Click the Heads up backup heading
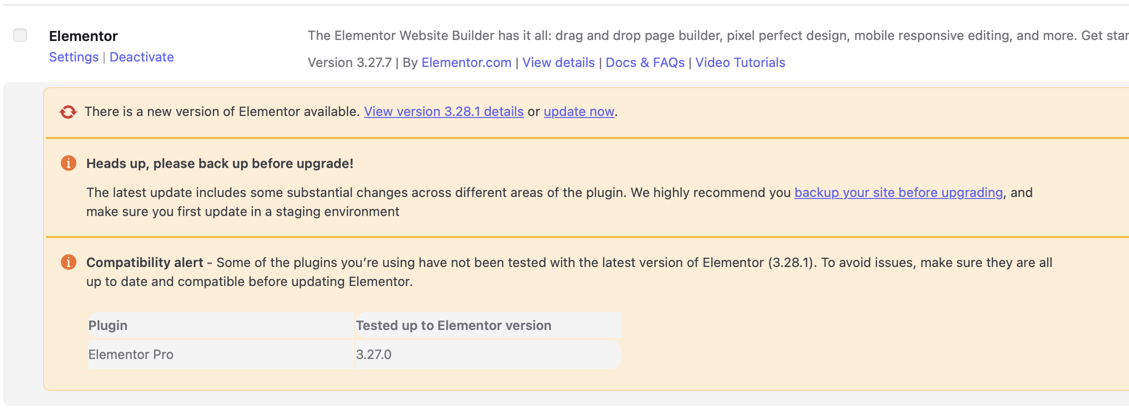The image size is (1129, 409). tap(220, 163)
